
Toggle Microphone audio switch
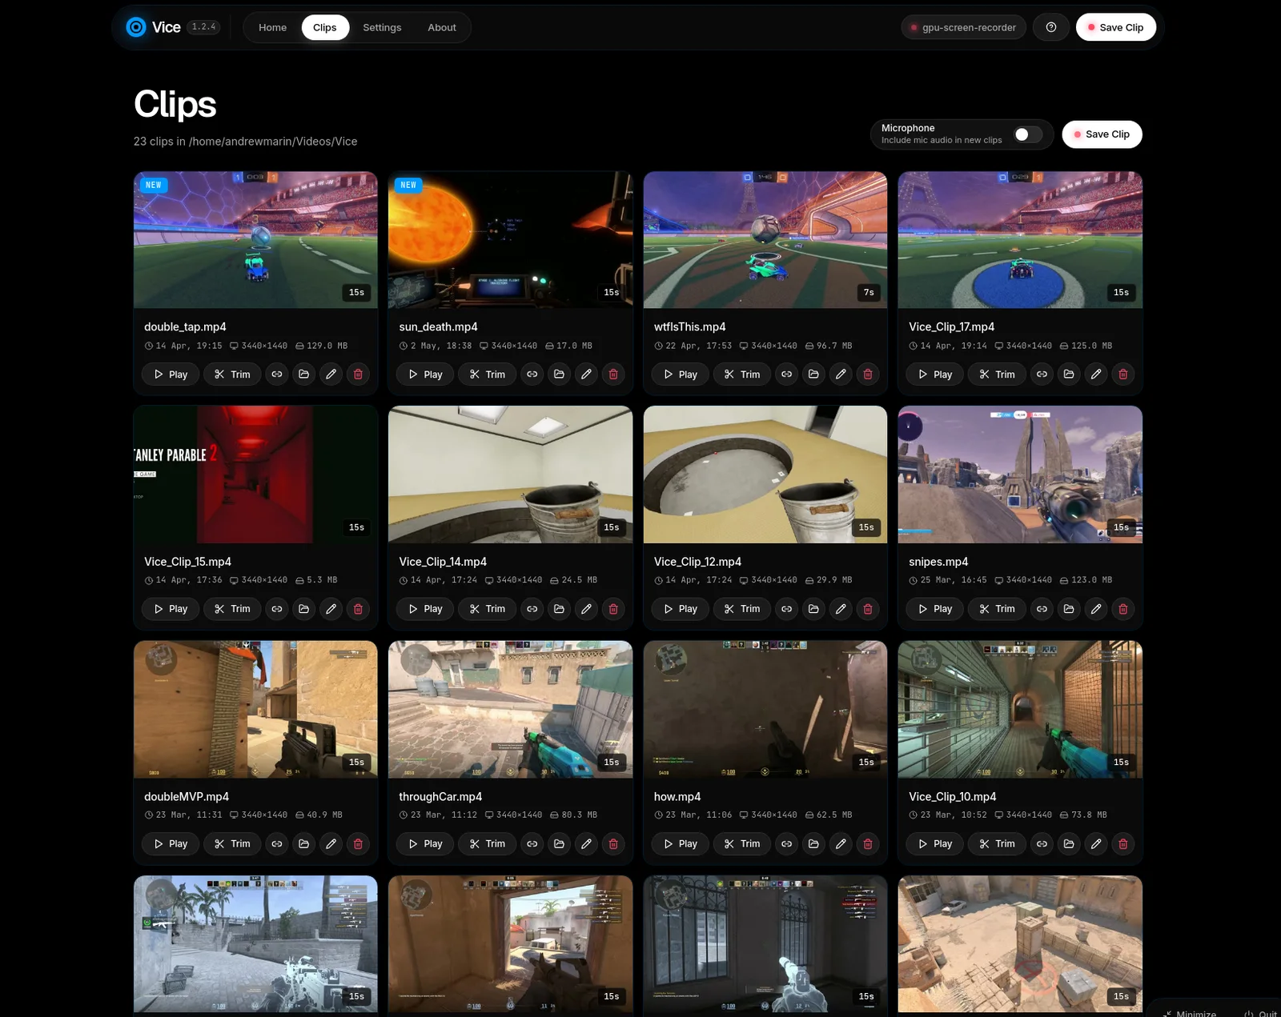click(x=1028, y=134)
